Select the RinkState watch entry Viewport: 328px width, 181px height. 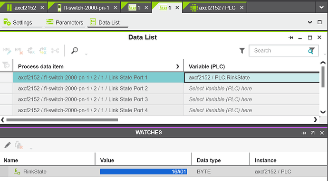coord(35,172)
